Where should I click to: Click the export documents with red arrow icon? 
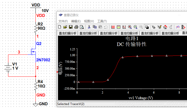(183, 27)
